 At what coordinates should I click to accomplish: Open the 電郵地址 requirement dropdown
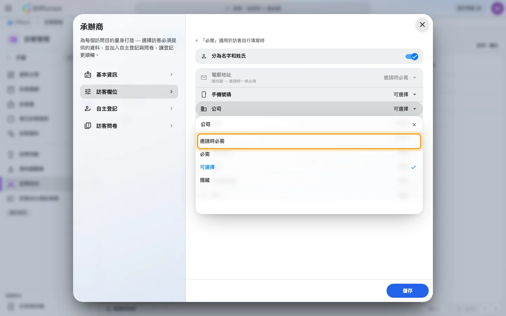(x=400, y=78)
